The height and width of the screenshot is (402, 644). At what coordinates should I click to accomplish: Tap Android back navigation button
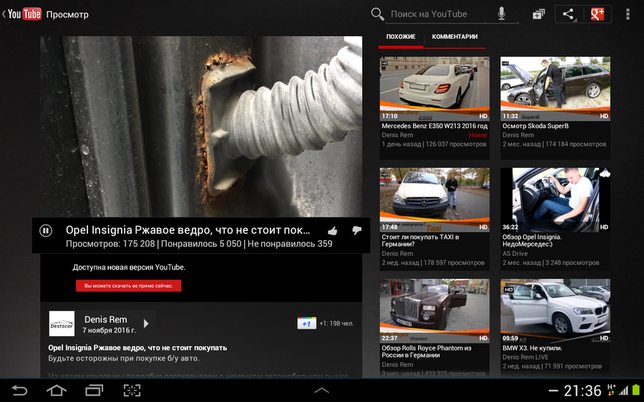coord(19,390)
